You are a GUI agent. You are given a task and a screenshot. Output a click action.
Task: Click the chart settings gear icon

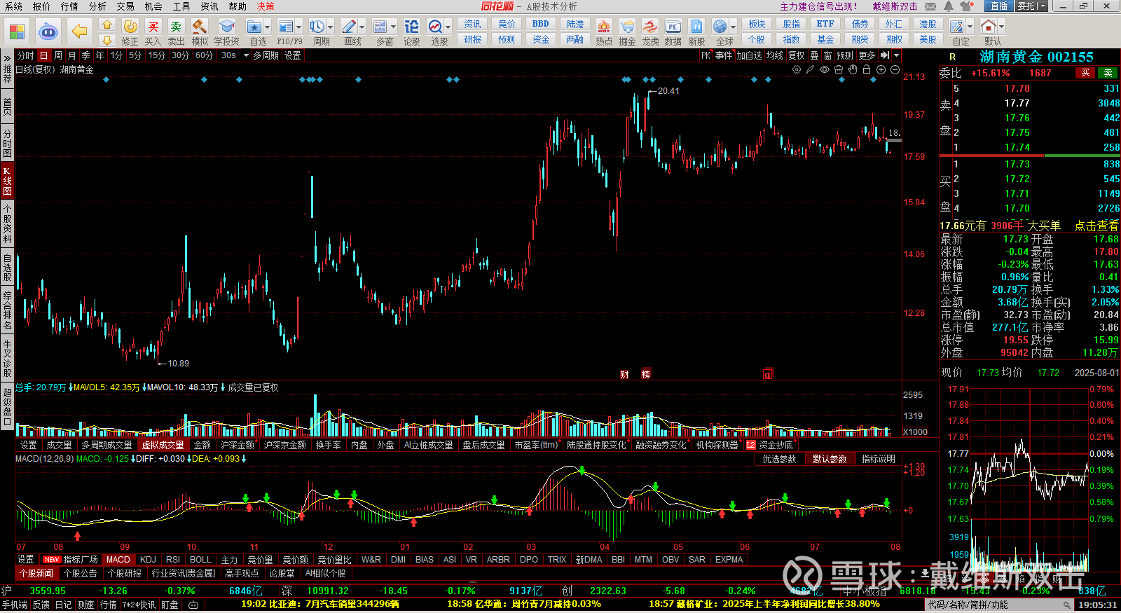coord(797,69)
